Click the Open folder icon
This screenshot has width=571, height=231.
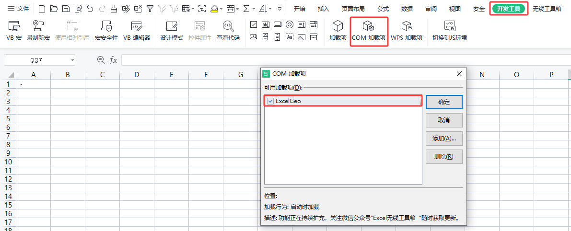point(54,9)
